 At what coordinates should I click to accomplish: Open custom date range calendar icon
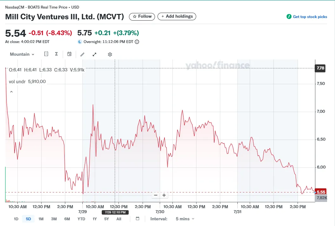coord(138,219)
